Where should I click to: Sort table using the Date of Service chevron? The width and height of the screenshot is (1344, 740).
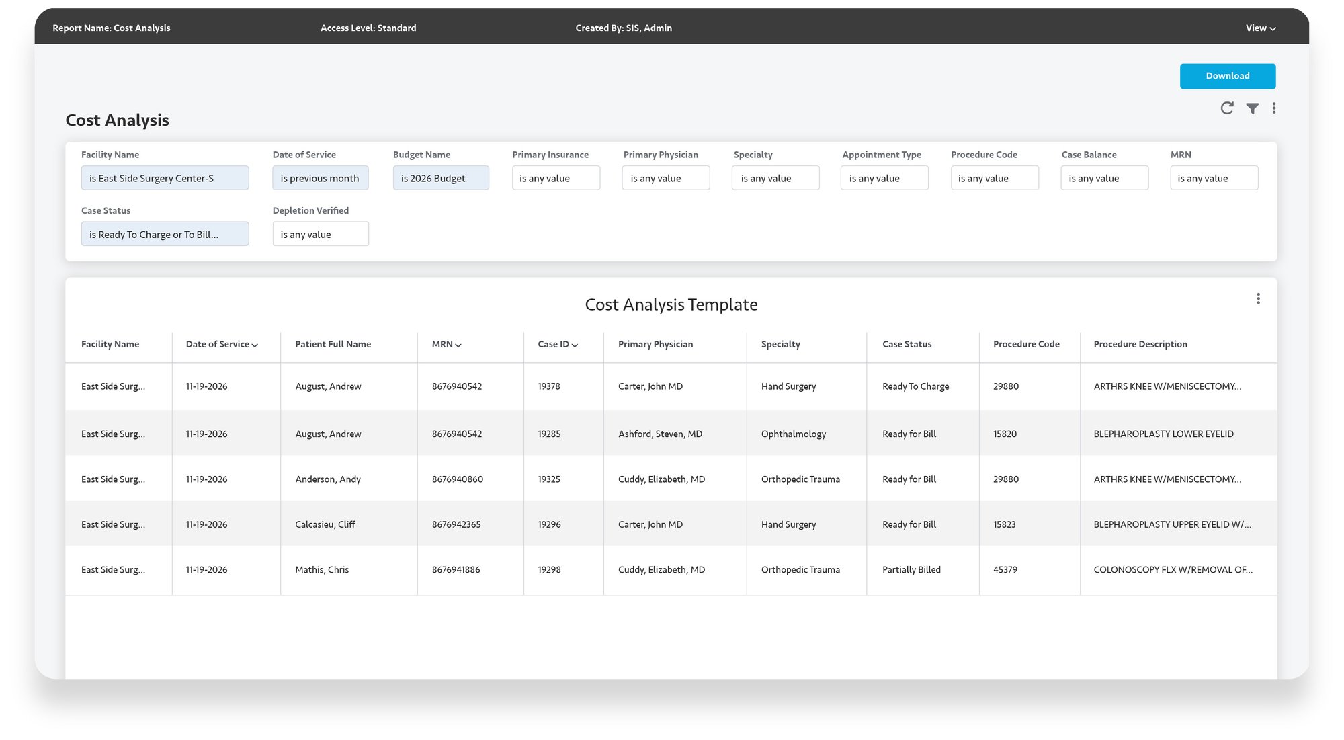(255, 345)
